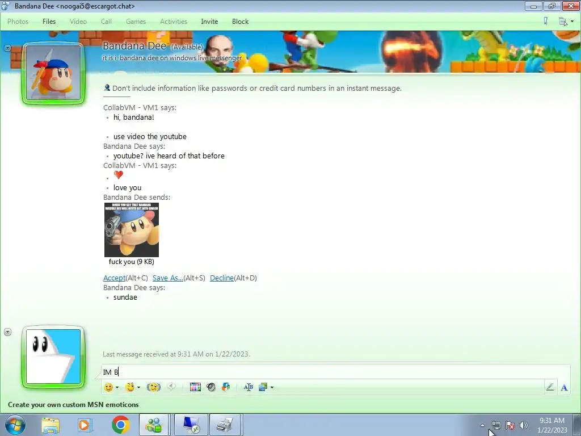Click the custom MSN emoticons footer link
Screen dimensions: 581x436
click(x=73, y=404)
